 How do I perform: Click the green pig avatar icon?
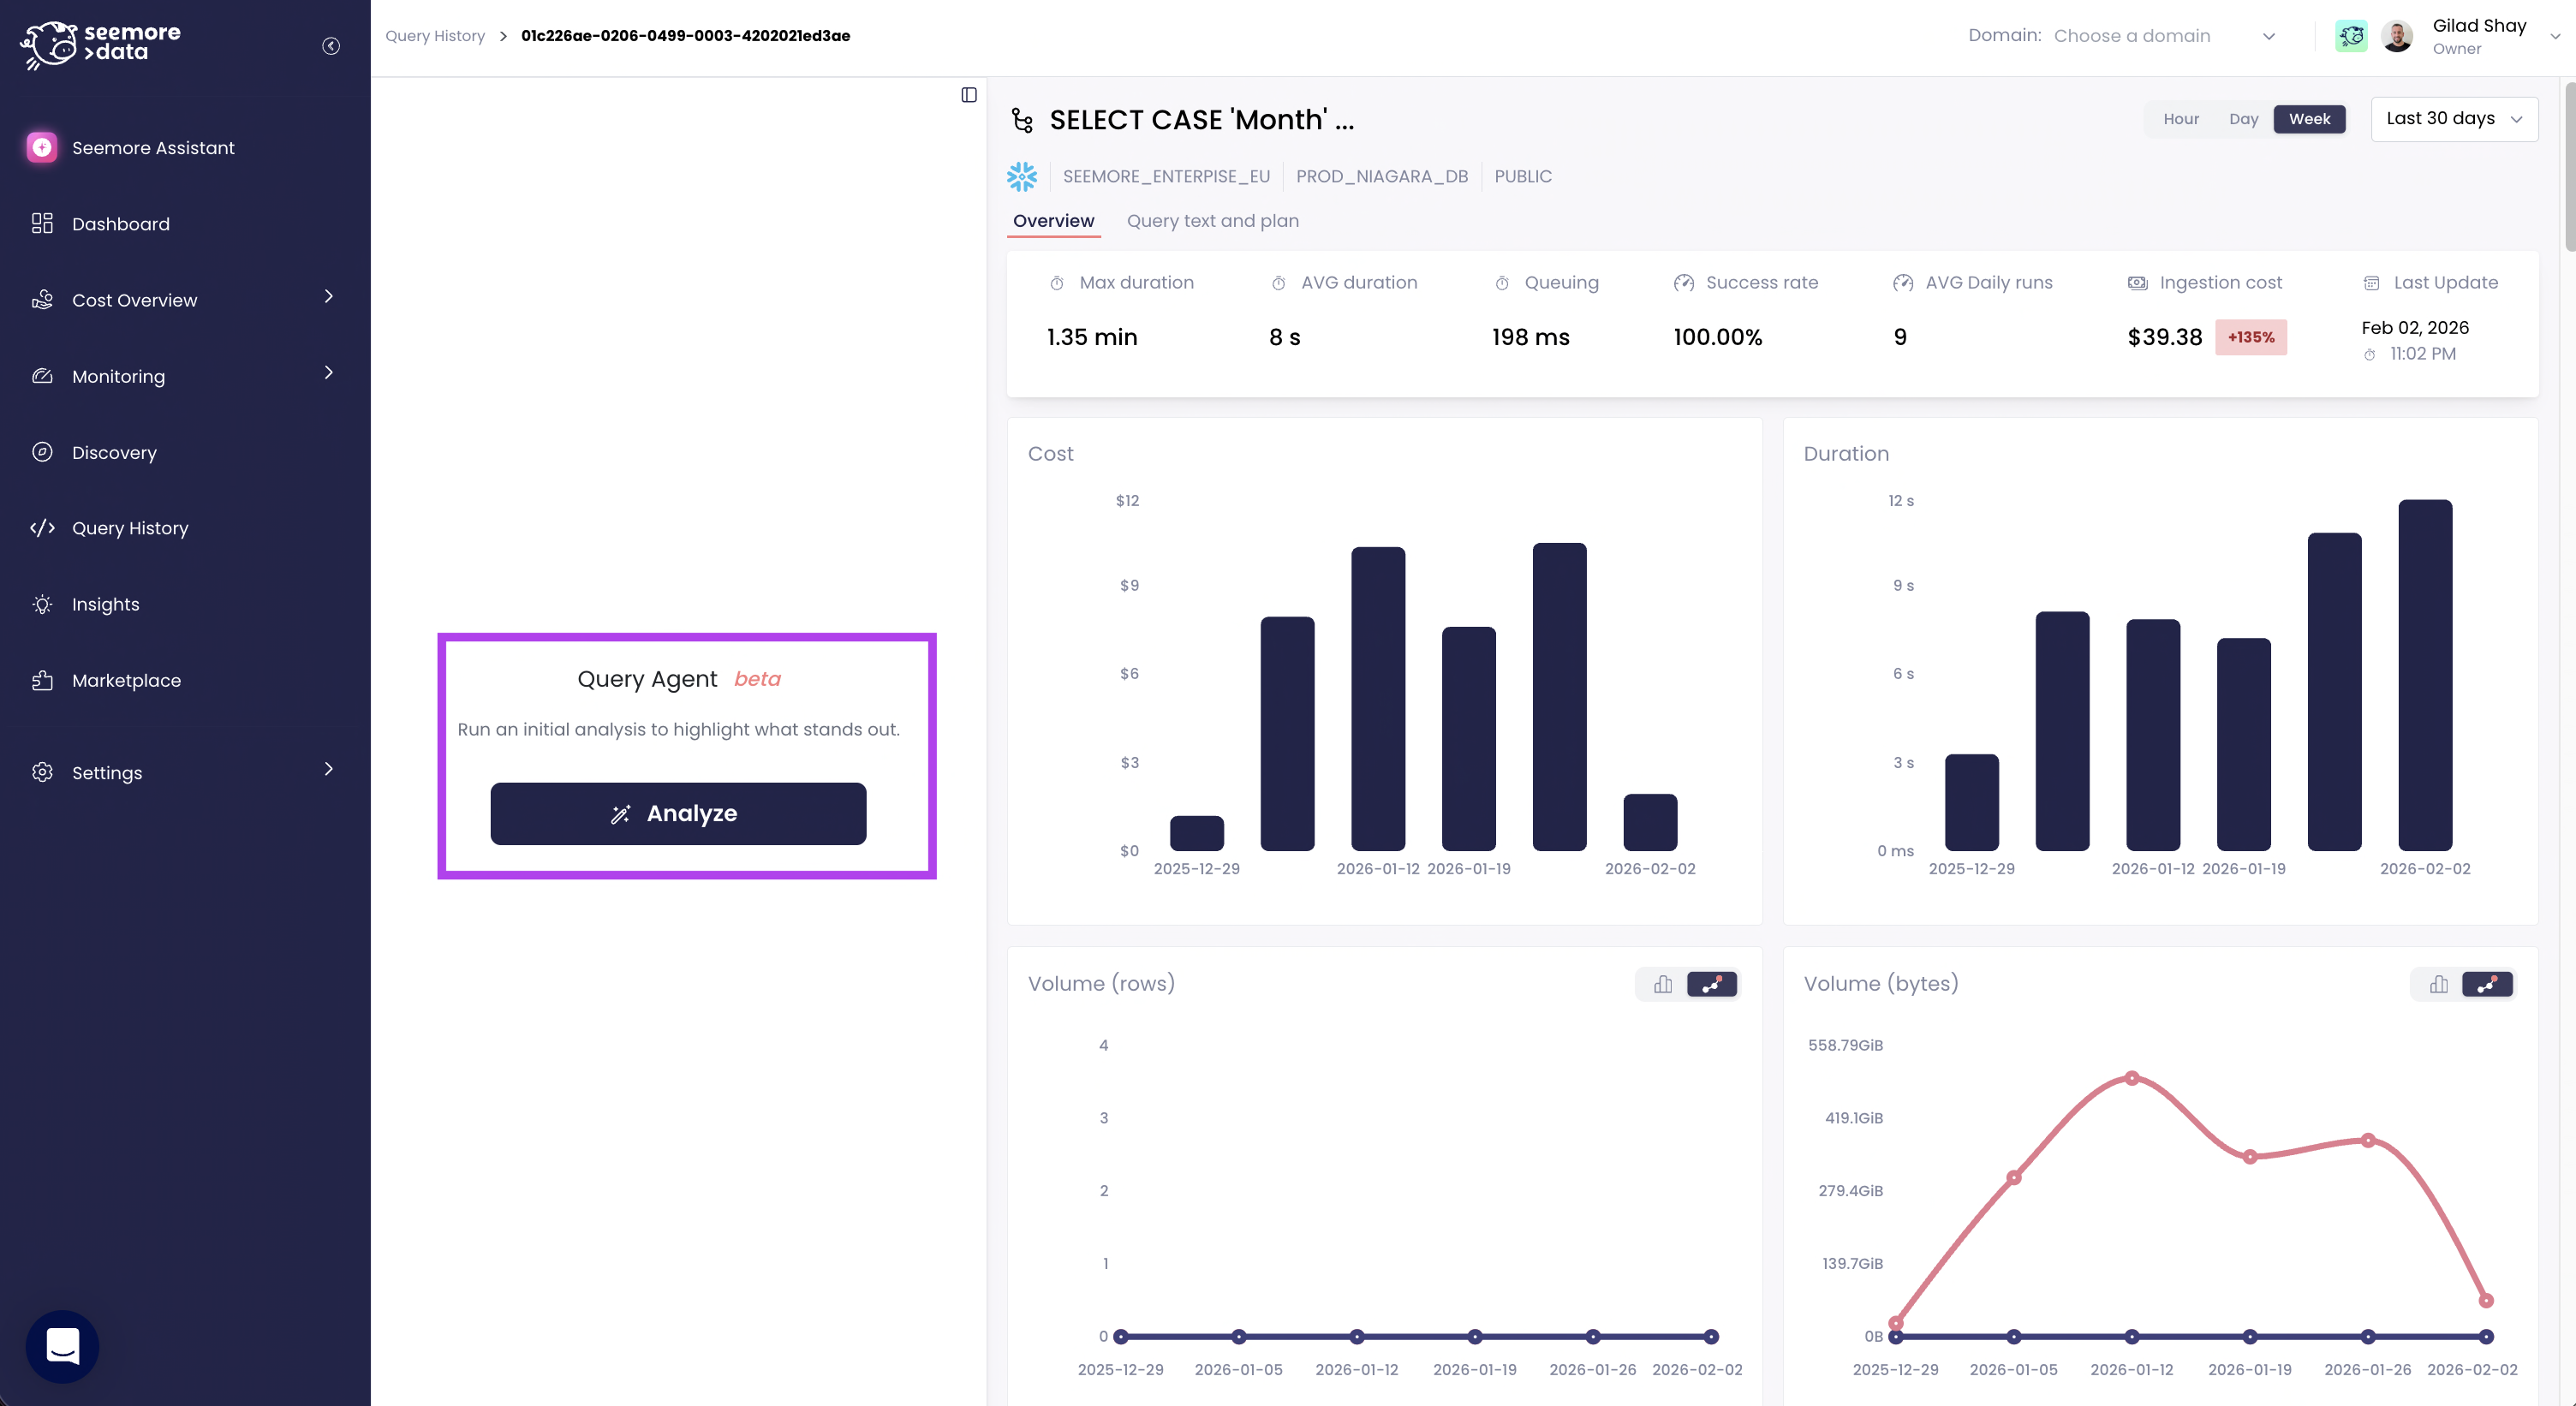[2351, 36]
